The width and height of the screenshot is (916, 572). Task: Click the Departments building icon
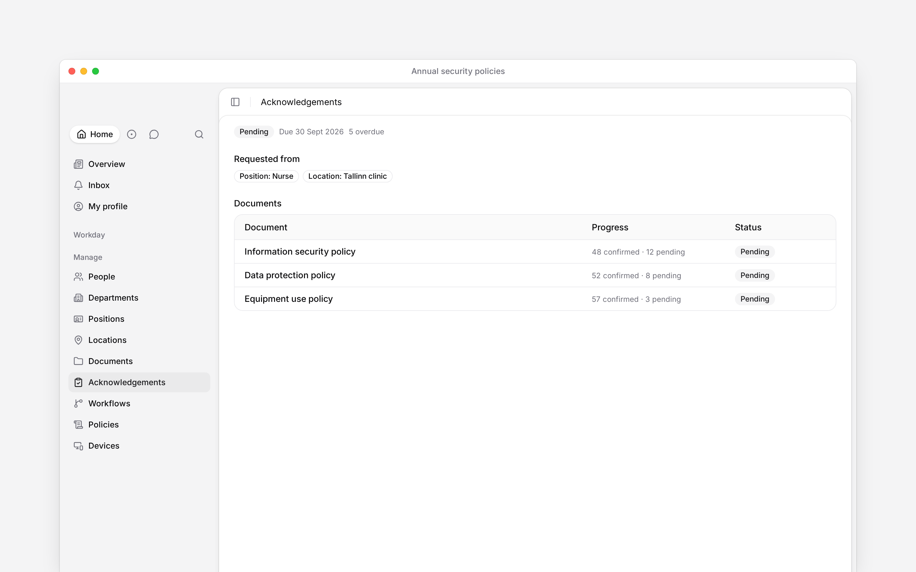click(x=78, y=298)
